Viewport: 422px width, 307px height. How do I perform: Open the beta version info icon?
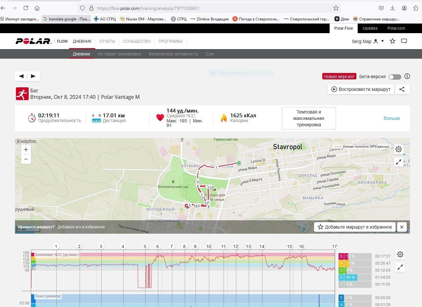(407, 77)
